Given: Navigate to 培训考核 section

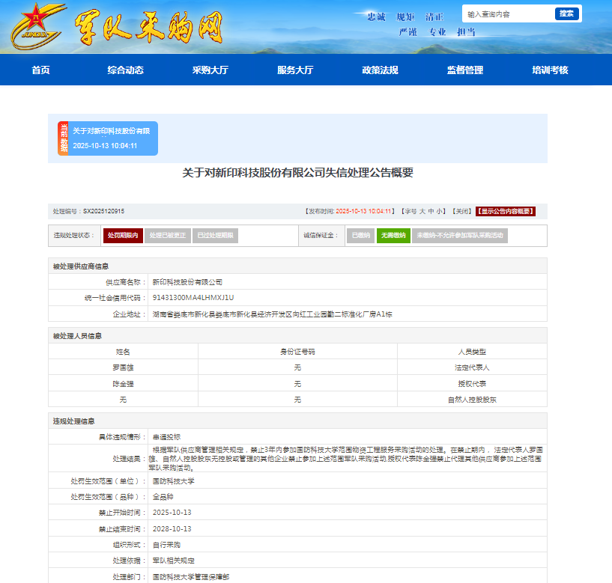Looking at the screenshot, I should click(x=550, y=70).
